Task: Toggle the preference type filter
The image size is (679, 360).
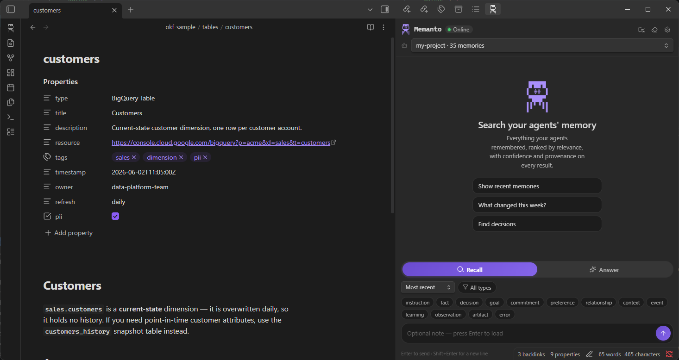Action: pyautogui.click(x=562, y=303)
